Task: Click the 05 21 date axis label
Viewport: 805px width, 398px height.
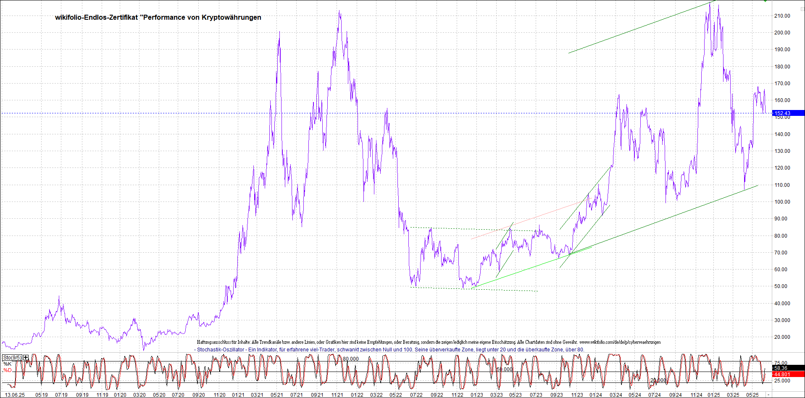Action: [x=276, y=395]
